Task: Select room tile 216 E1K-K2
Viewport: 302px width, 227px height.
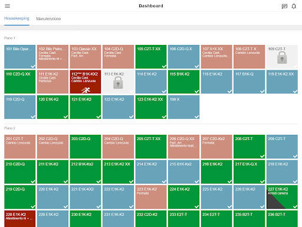Action: coord(216,172)
